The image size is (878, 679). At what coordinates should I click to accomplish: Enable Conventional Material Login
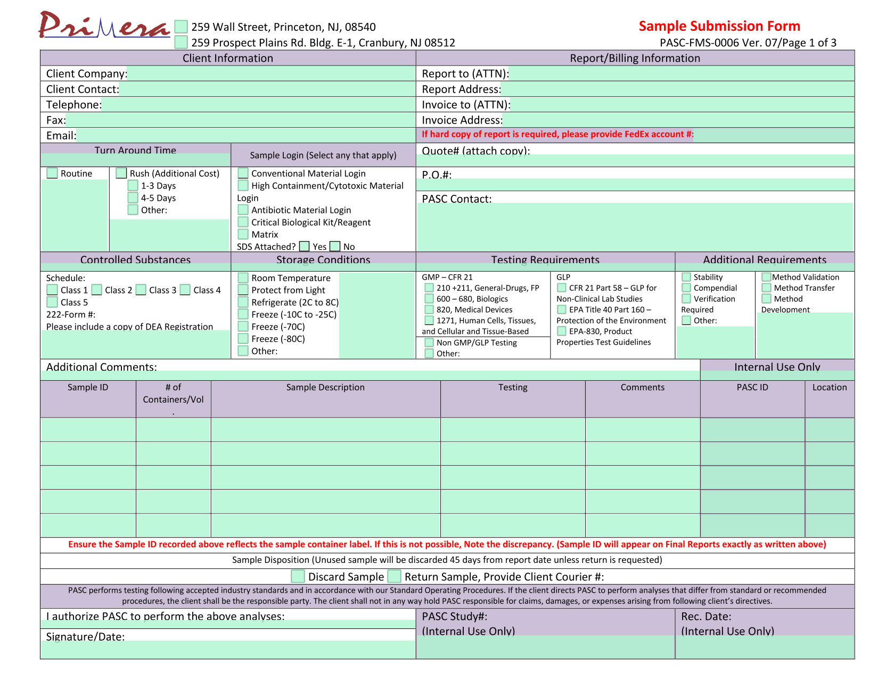click(242, 173)
